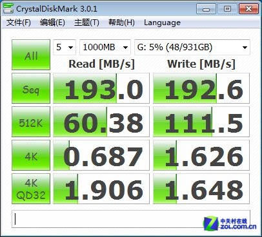Screen dimensions: 262x237
Task: Click the 4K QD32 read result 1.906
Action: coord(101,189)
